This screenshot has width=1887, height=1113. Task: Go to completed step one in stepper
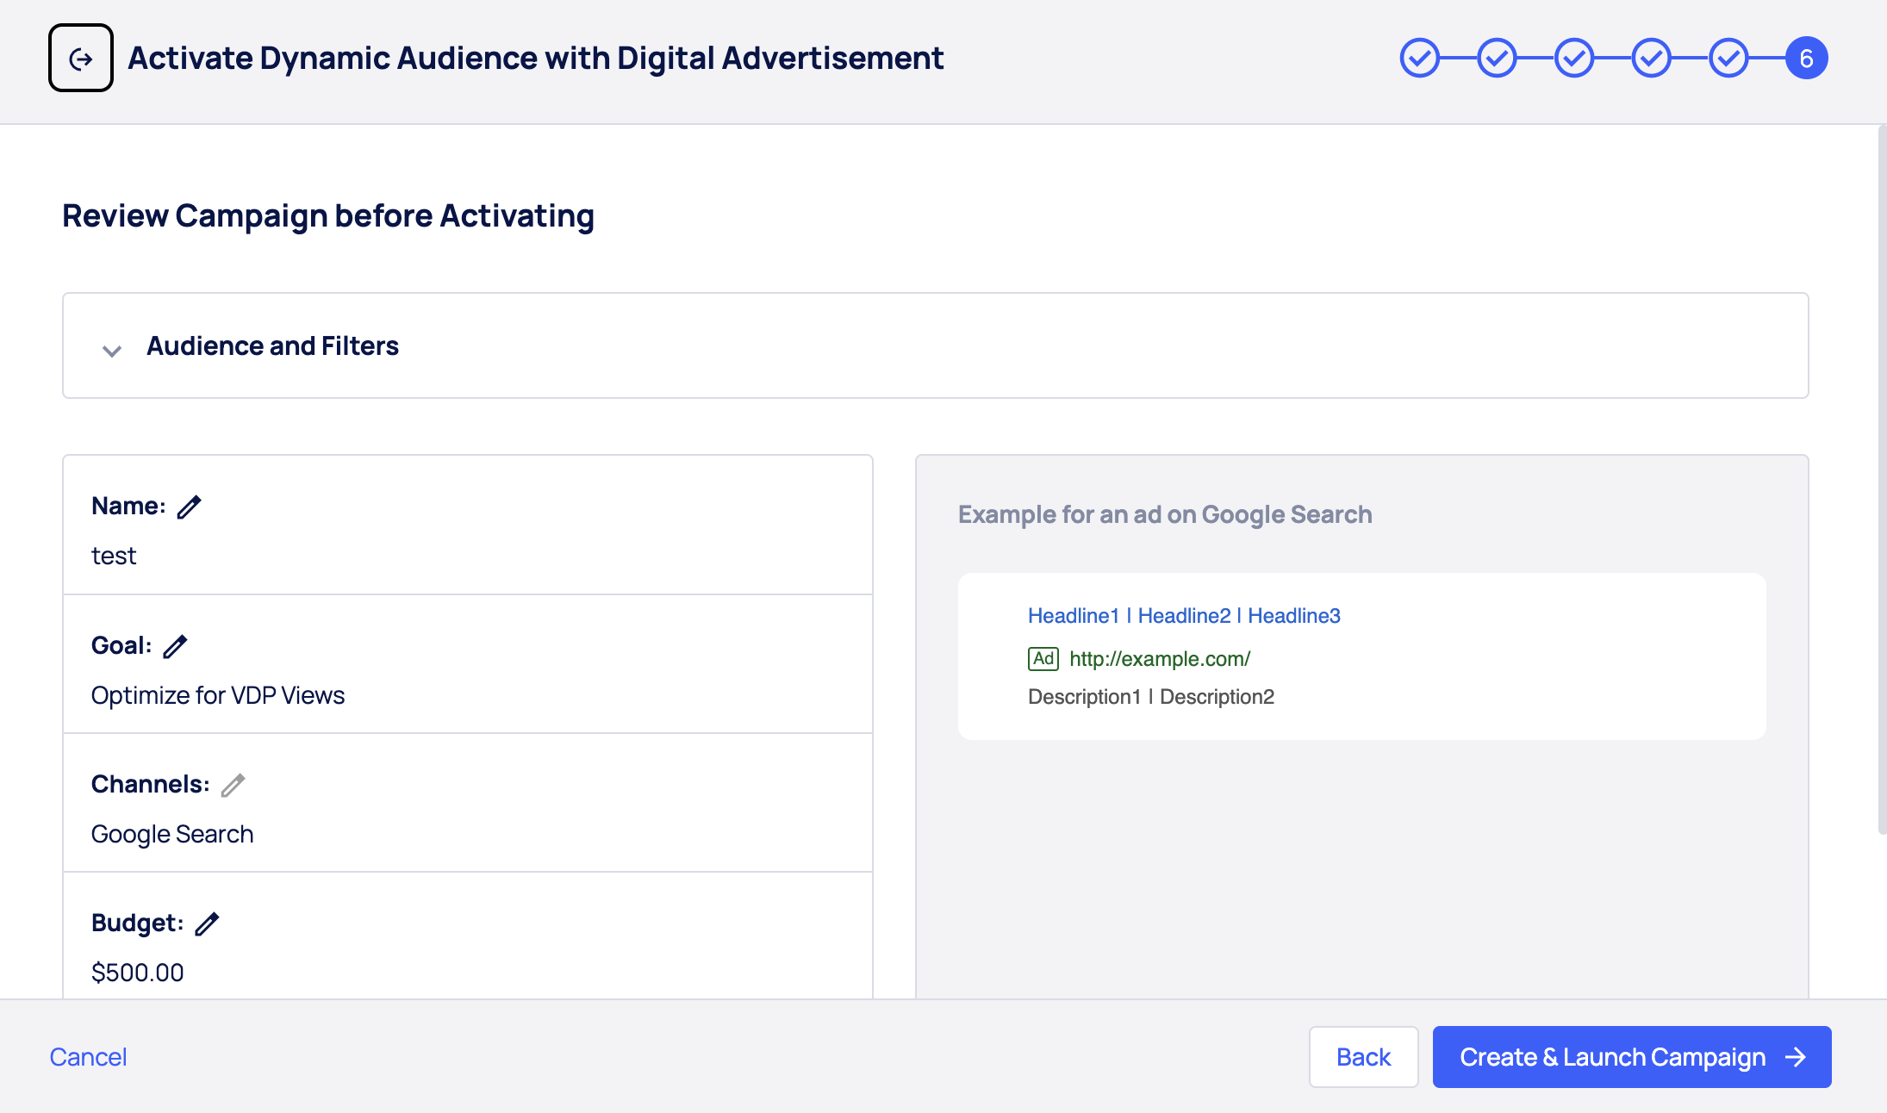(1419, 58)
